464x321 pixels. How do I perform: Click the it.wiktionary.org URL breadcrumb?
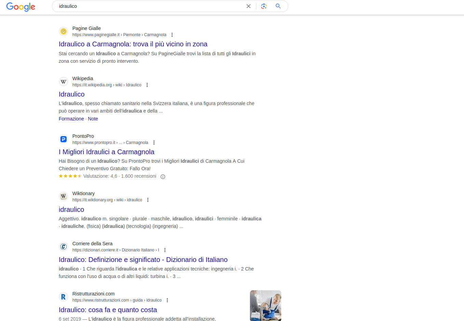tap(107, 200)
